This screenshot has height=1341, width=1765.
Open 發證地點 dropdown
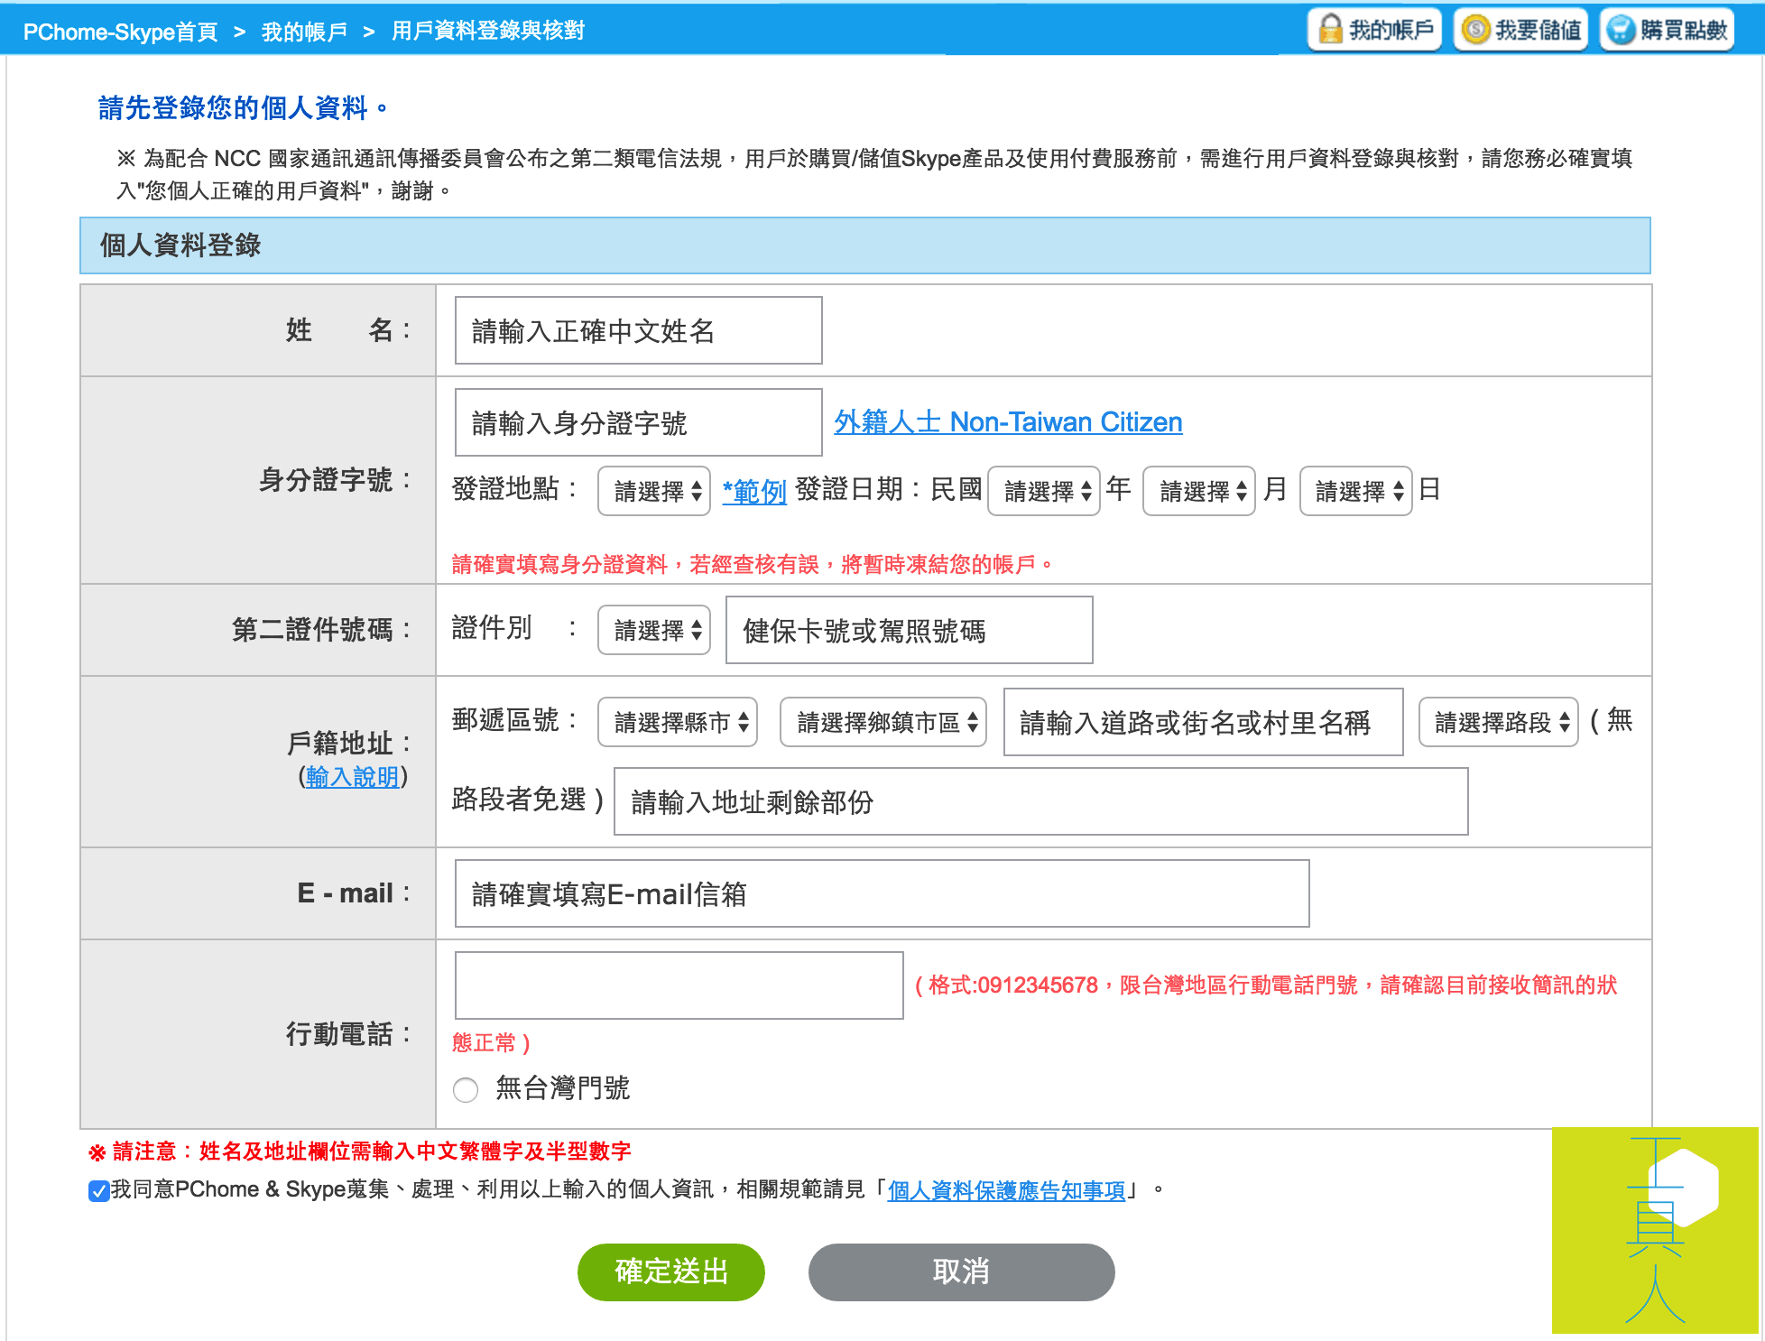(654, 491)
